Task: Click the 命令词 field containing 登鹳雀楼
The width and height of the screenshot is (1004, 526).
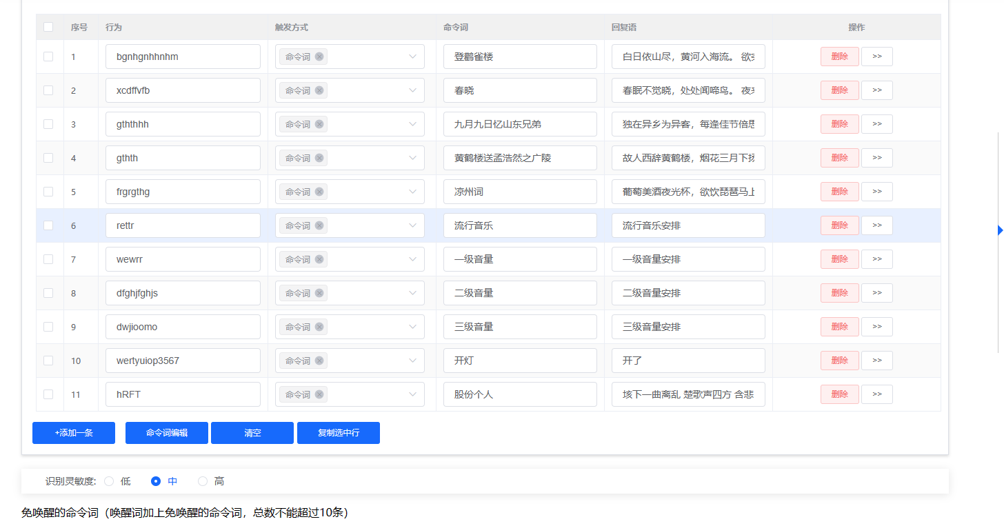Action: (520, 57)
